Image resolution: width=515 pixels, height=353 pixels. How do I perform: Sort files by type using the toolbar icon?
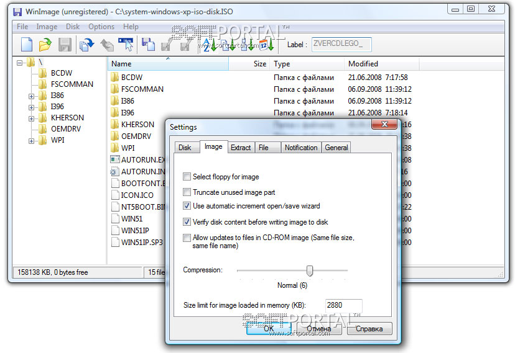point(228,45)
